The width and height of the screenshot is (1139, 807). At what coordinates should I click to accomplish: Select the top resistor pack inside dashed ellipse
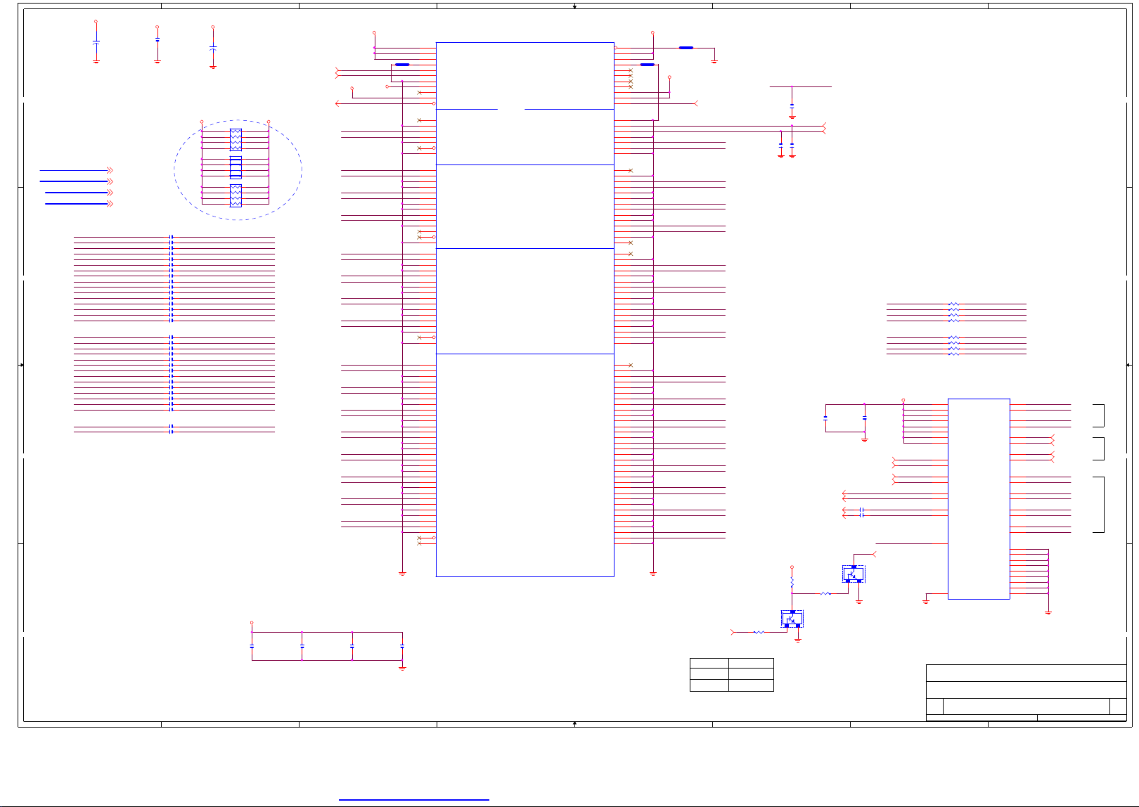point(236,140)
